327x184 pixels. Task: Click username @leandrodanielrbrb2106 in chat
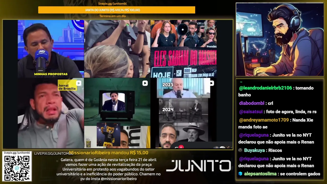(x=265, y=88)
